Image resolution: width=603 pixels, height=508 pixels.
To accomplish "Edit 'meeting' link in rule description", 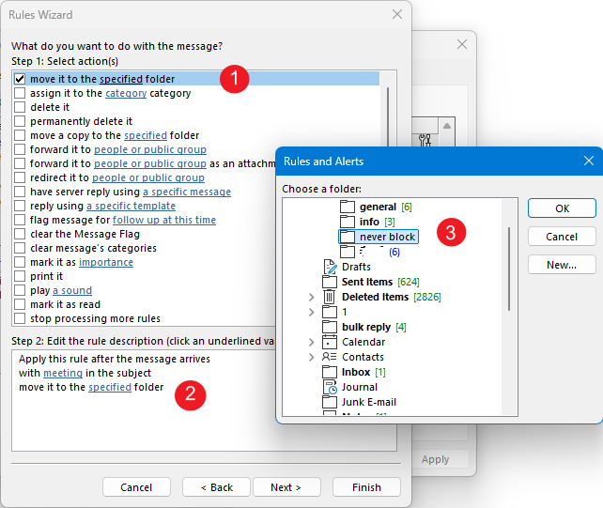I will pyautogui.click(x=63, y=373).
